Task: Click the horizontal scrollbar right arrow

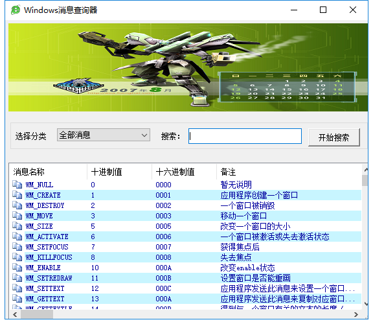Action: (356, 314)
